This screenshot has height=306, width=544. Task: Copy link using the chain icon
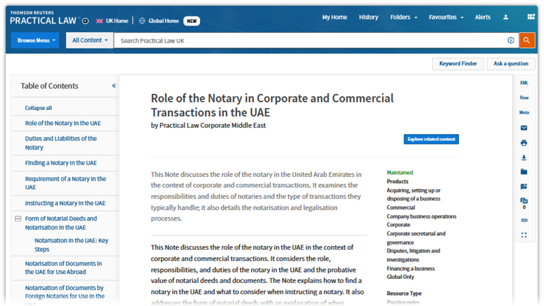524,220
